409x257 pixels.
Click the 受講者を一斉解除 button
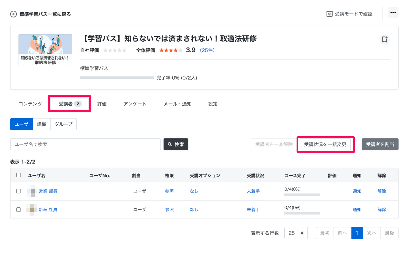(x=274, y=144)
